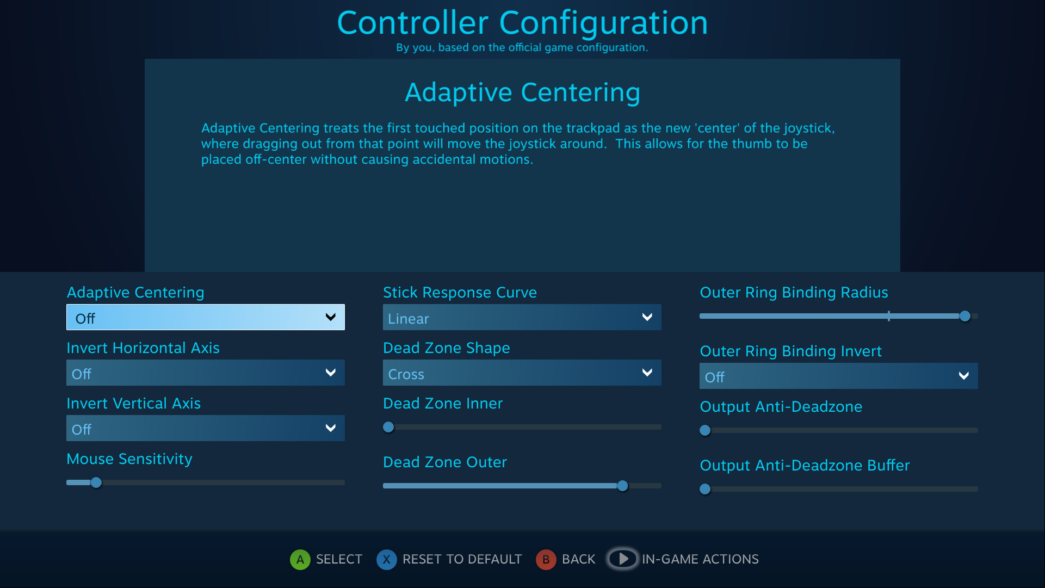This screenshot has width=1045, height=588.
Task: Open the Invert Horizontal Axis dropdown
Action: [x=206, y=373]
